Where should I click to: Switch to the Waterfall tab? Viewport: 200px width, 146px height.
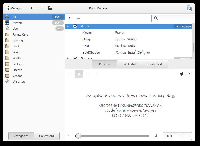click(x=130, y=64)
